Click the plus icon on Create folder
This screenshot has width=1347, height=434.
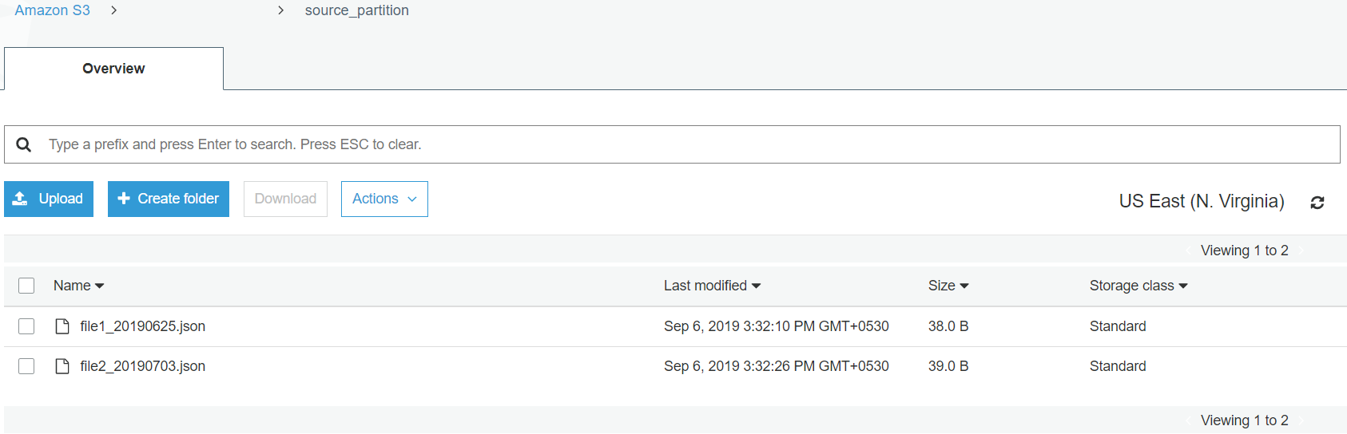(124, 199)
